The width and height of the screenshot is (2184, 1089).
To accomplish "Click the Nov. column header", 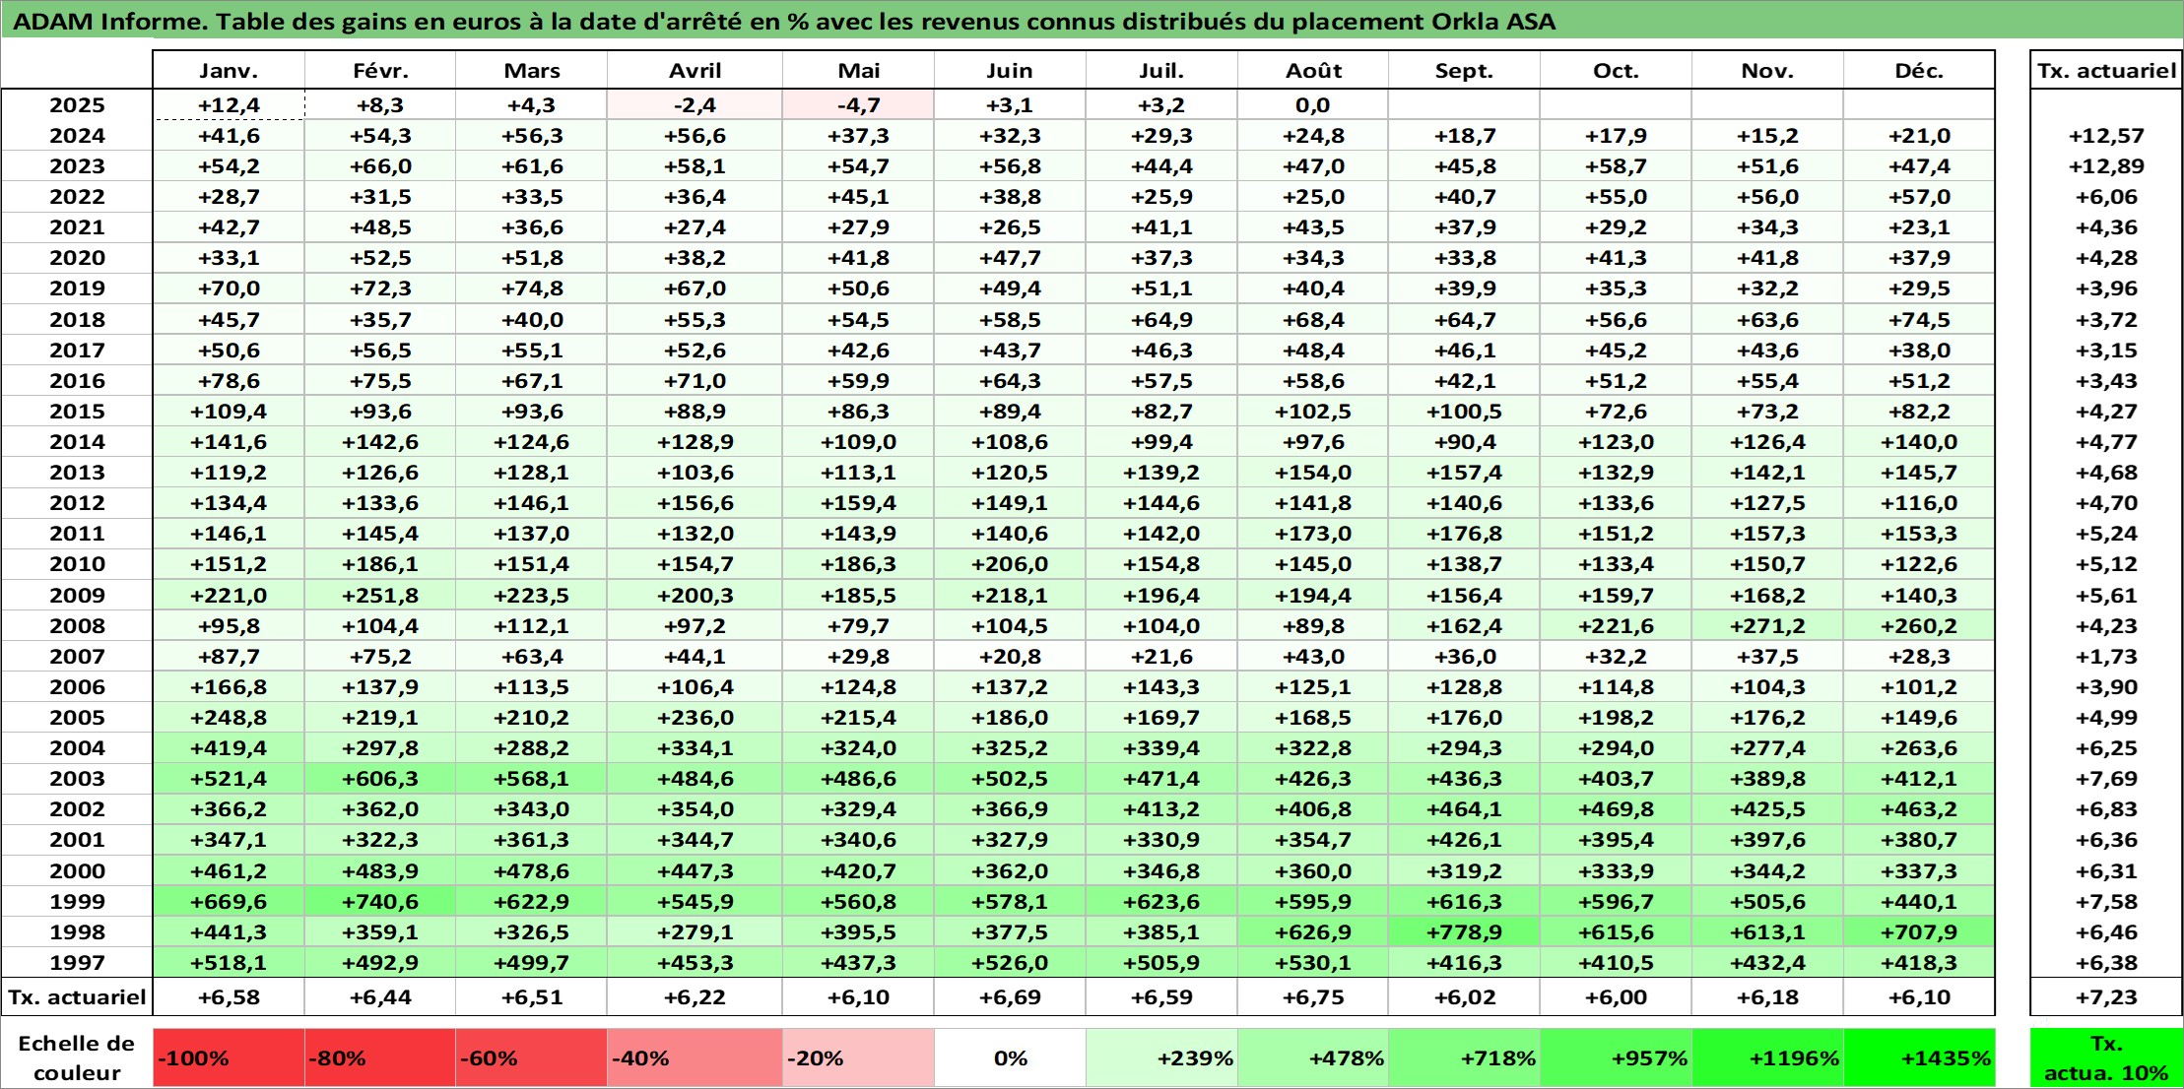I will pyautogui.click(x=1767, y=71).
